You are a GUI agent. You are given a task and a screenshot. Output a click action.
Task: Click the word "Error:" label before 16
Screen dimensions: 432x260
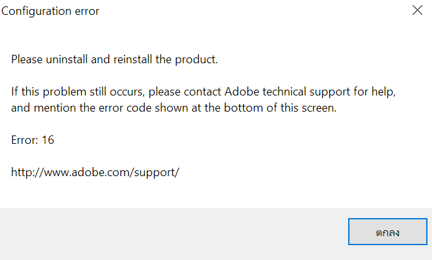tap(25, 140)
